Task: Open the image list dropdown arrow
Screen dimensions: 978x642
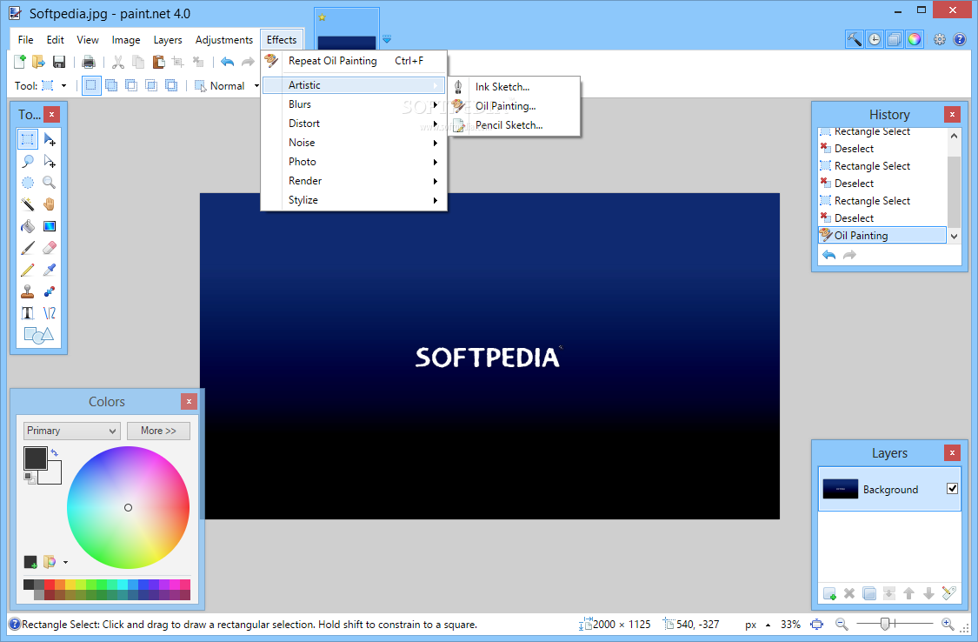Action: (387, 38)
